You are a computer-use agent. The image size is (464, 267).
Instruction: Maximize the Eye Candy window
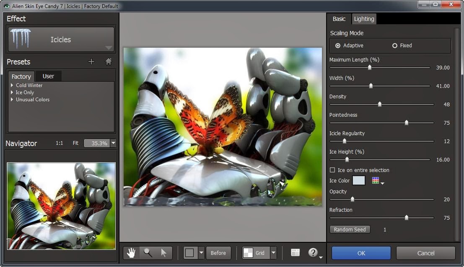tap(435, 4)
